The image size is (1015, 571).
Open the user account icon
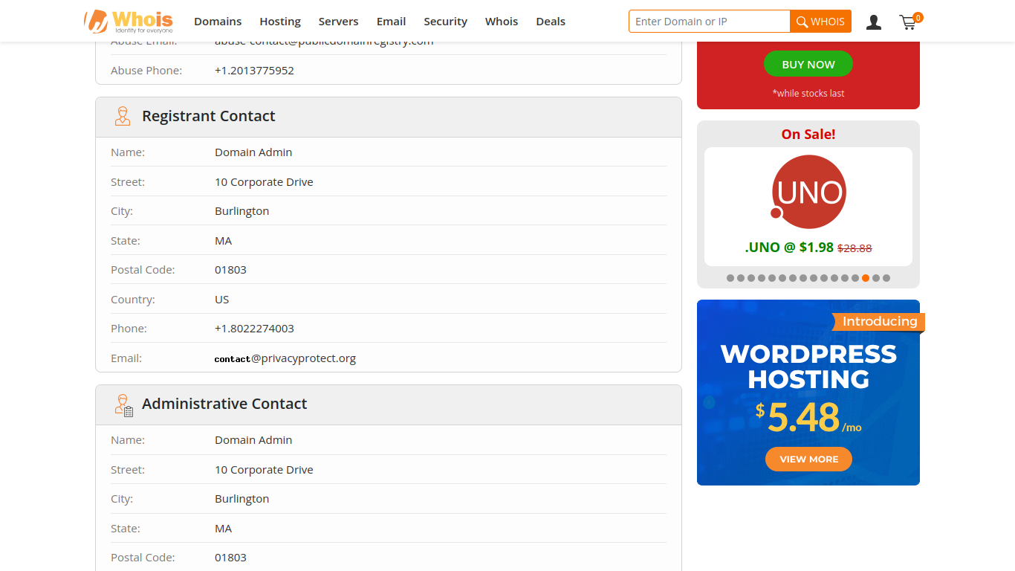coord(874,22)
